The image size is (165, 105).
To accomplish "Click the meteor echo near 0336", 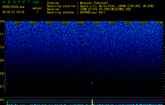I will 92,83.
